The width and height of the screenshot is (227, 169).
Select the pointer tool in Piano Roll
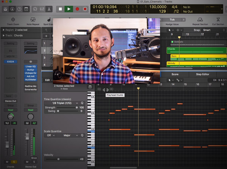(x=169, y=80)
